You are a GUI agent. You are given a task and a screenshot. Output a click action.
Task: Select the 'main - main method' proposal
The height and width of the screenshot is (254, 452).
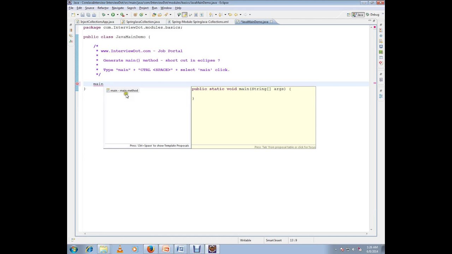point(122,90)
